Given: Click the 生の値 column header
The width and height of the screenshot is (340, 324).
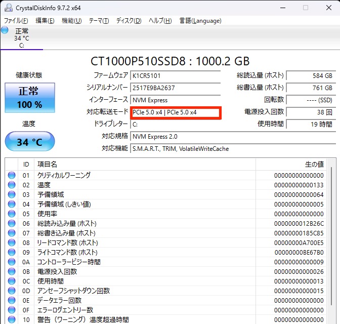Looking at the screenshot, I should 314,165.
